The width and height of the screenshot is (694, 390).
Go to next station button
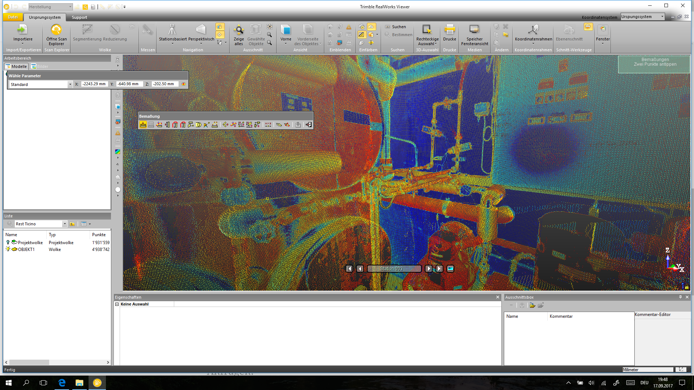[x=428, y=268]
